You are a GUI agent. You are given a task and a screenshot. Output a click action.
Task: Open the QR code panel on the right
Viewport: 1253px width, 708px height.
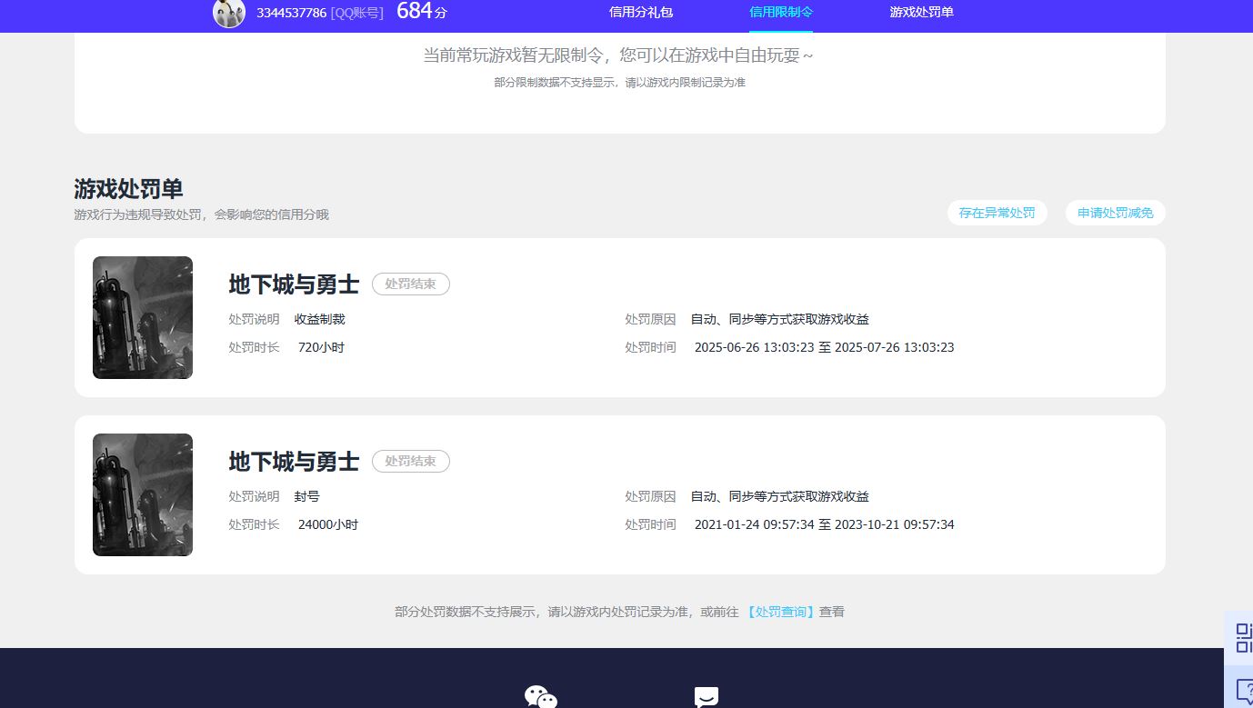pos(1240,637)
